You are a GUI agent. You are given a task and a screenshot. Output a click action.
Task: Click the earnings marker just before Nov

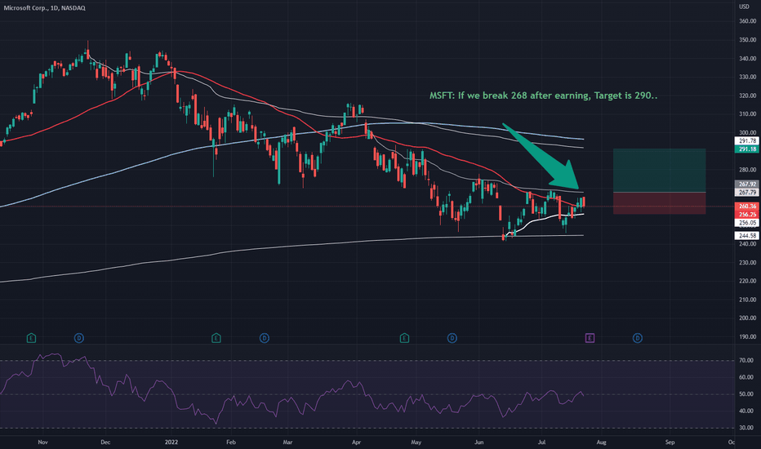31,338
